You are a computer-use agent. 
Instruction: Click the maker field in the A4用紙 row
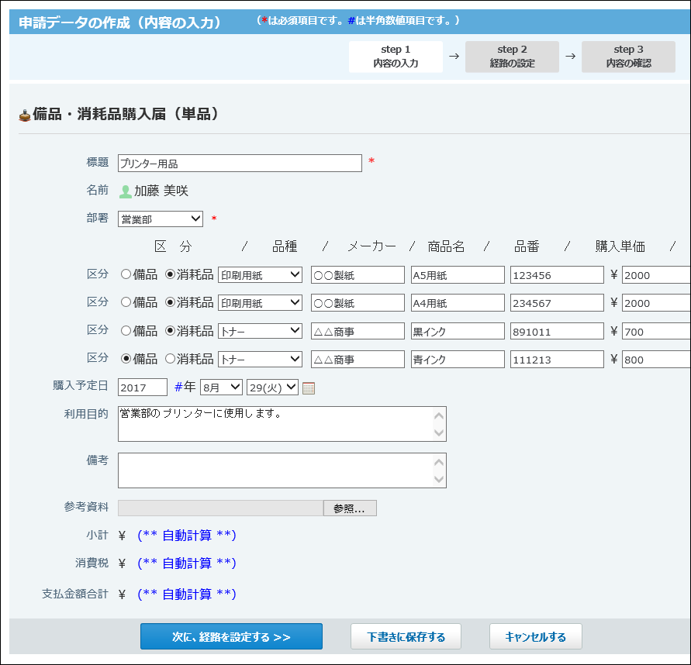click(358, 302)
